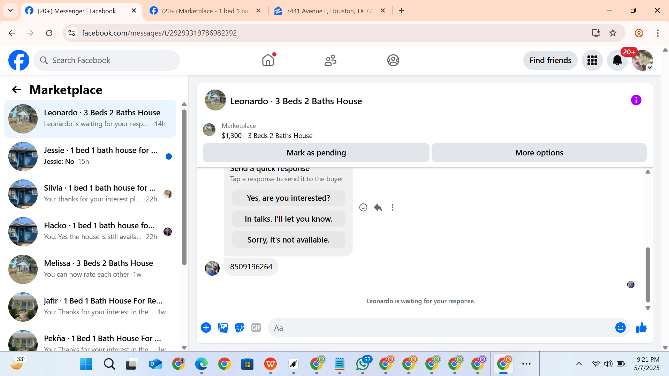
Task: Send quick response In talks. I'll let you know.
Action: [288, 219]
